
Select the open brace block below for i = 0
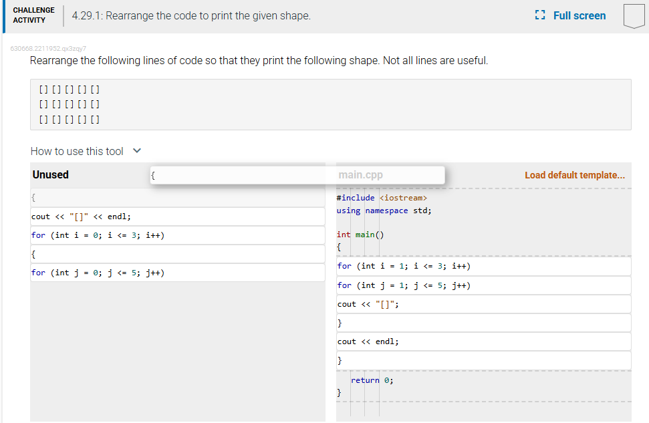point(178,254)
